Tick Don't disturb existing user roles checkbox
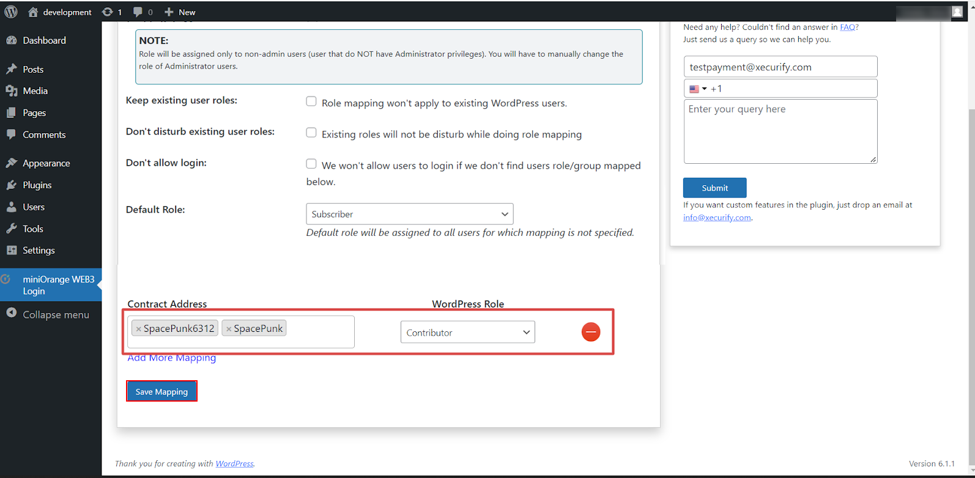The image size is (975, 478). point(311,133)
